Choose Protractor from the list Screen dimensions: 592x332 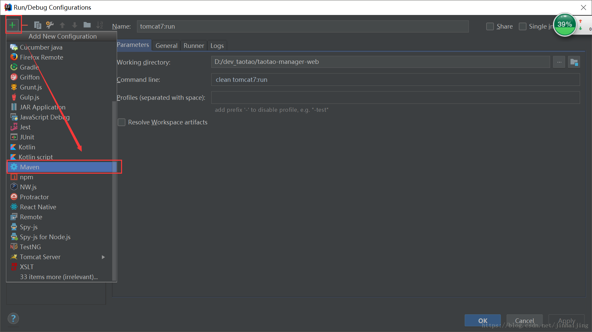pyautogui.click(x=60, y=197)
